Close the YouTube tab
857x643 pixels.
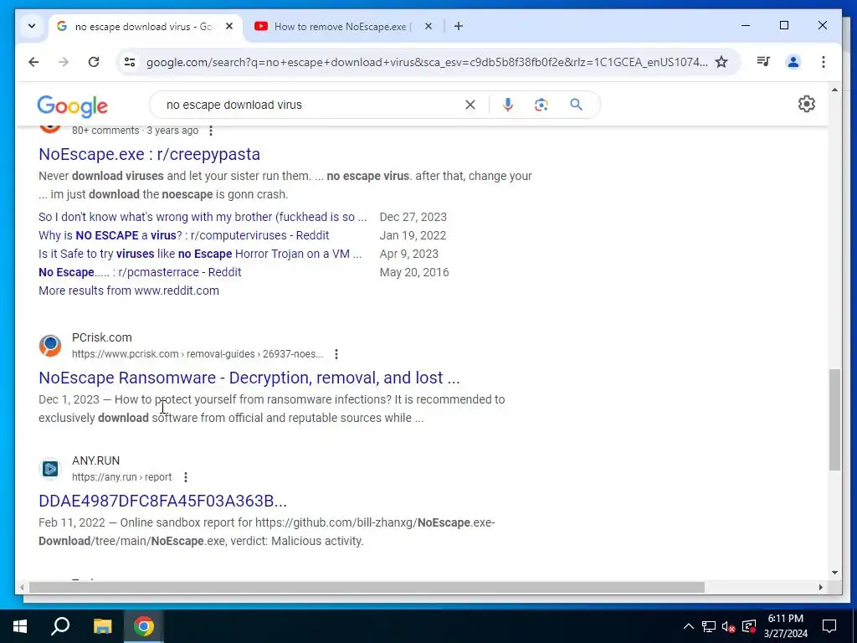428,26
